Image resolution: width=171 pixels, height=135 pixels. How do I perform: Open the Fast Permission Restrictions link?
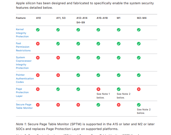point(23,47)
